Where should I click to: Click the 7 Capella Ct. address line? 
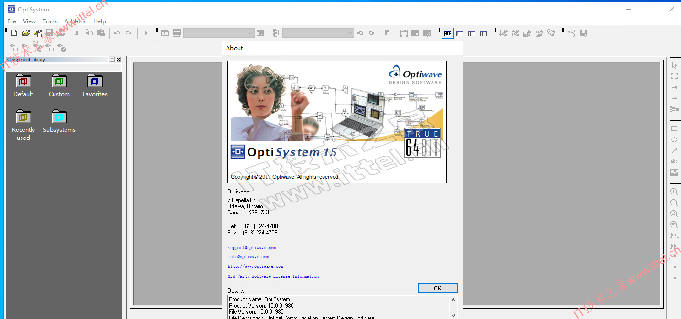(x=242, y=200)
